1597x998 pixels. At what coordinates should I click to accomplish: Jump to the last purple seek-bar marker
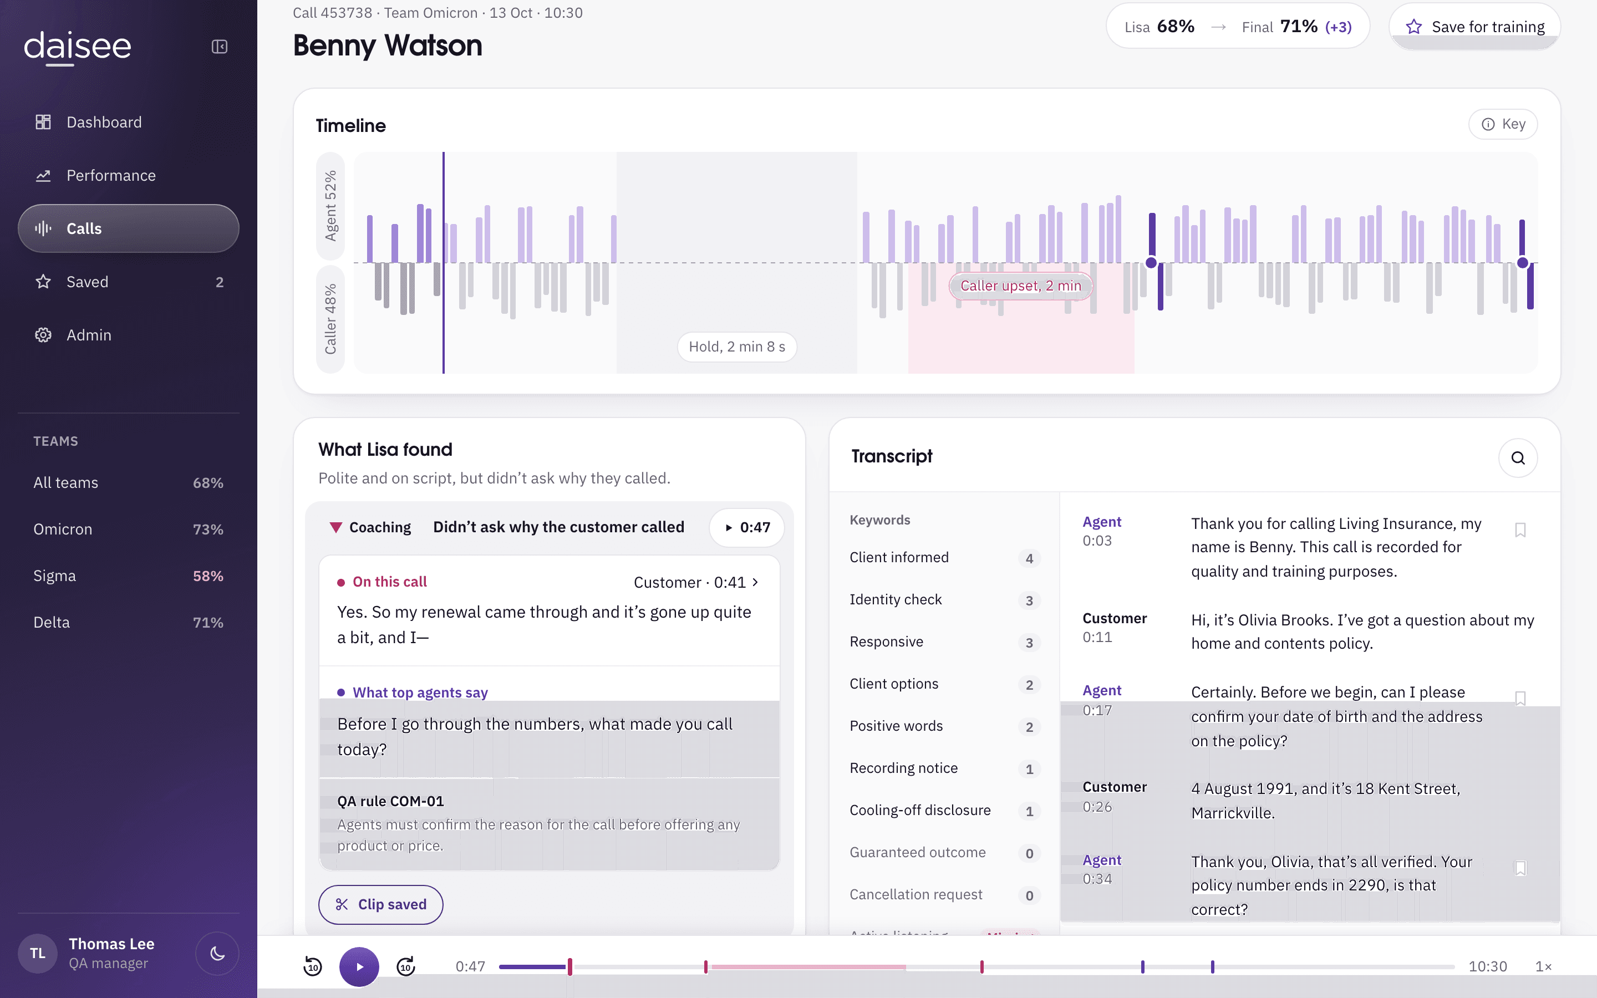tap(1212, 966)
